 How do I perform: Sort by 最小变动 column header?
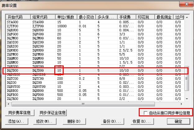coord(87,17)
